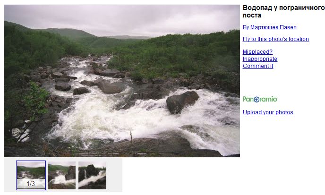Click the compass icon inside Panoramio logo

tap(257, 100)
